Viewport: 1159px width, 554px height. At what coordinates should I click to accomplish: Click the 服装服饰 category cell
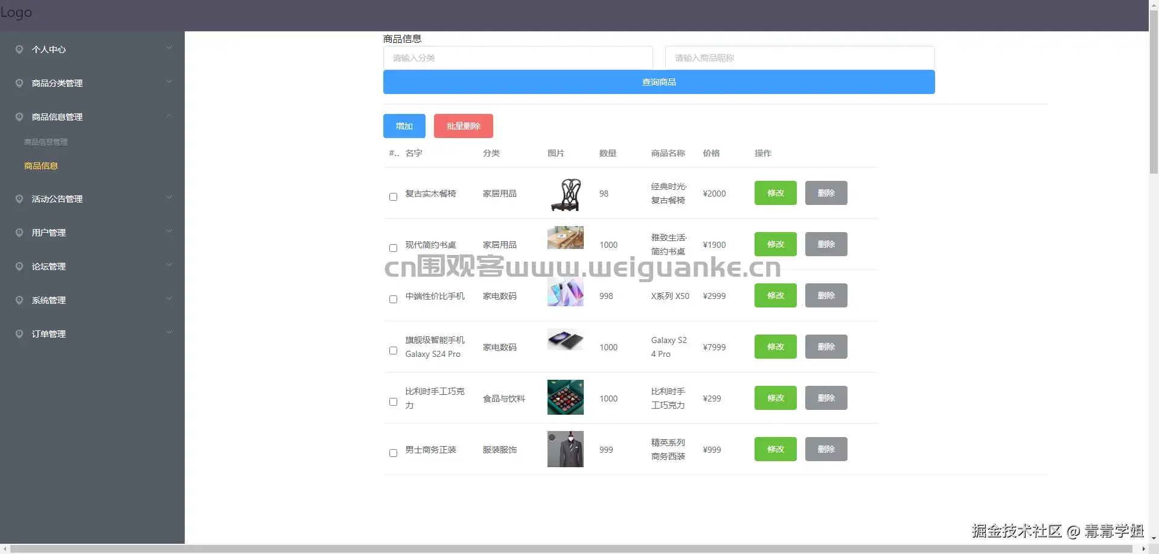pos(500,450)
